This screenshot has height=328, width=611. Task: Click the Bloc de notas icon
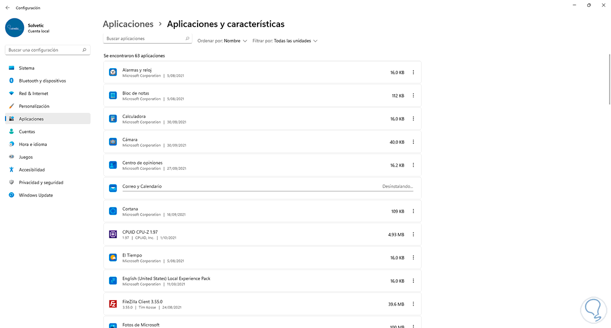click(x=113, y=96)
